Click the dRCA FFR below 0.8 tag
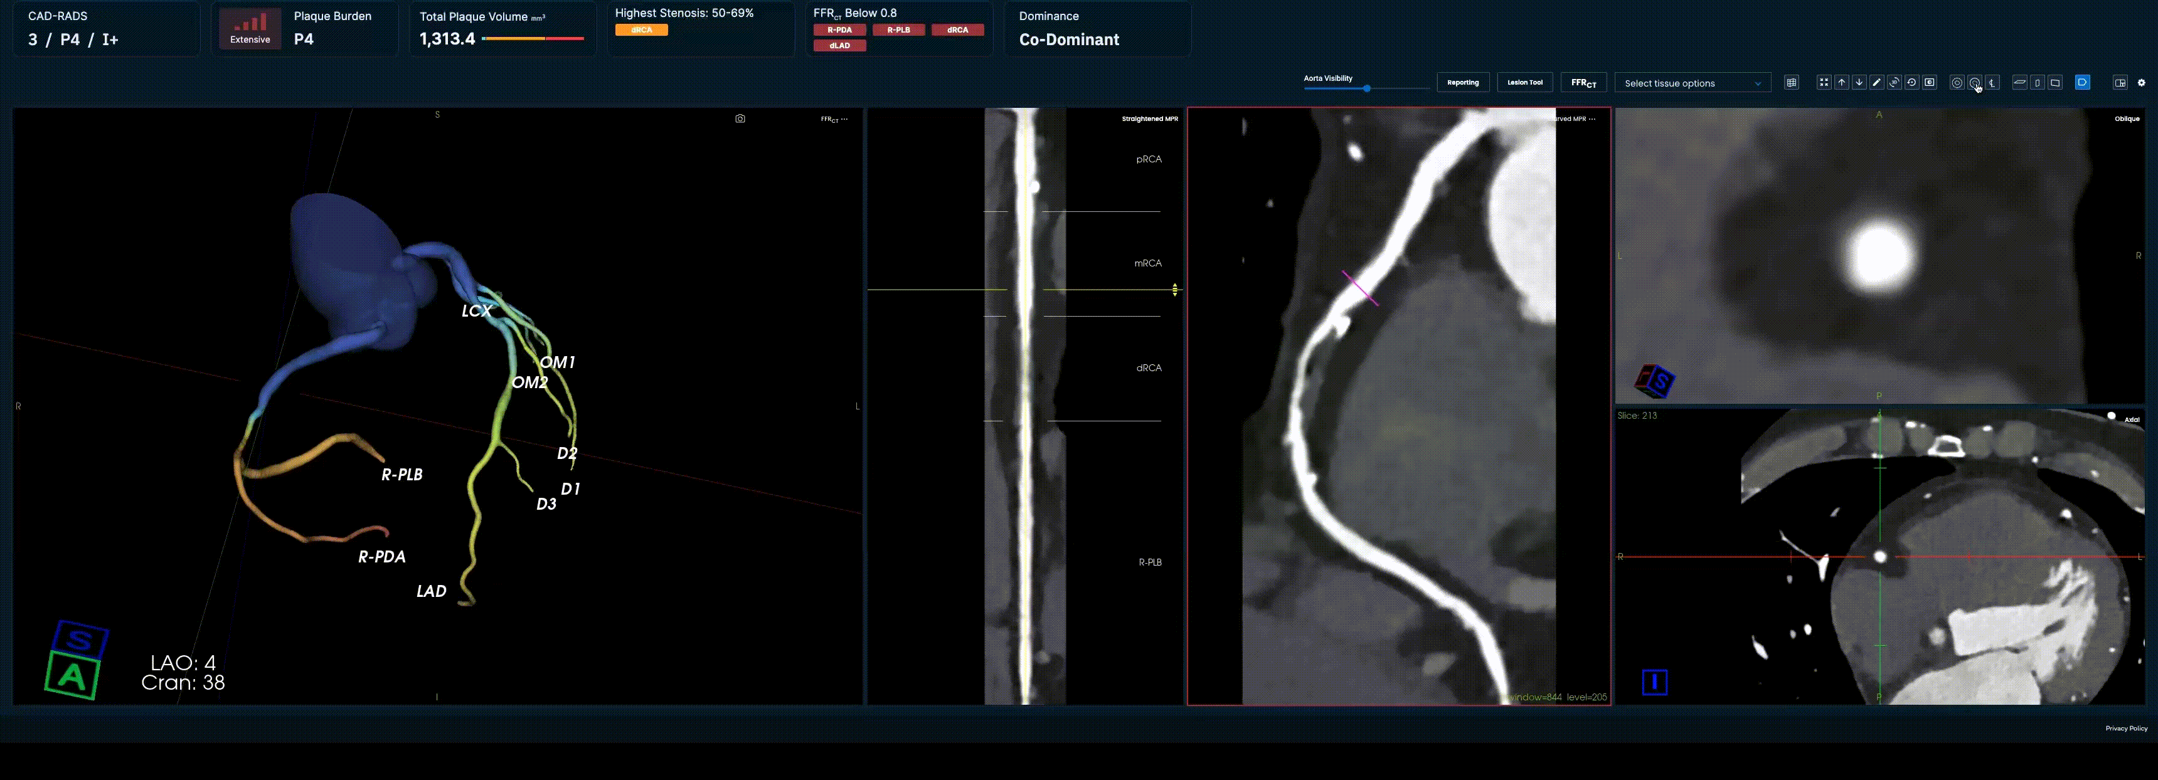The height and width of the screenshot is (780, 2158). 957,30
